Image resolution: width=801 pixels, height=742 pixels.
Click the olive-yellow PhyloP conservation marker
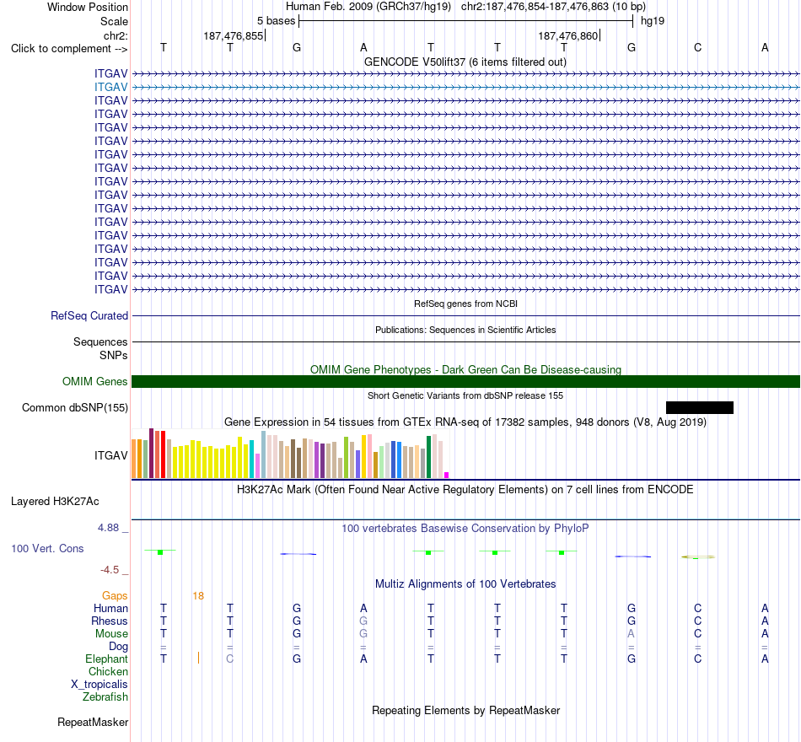pyautogui.click(x=698, y=557)
